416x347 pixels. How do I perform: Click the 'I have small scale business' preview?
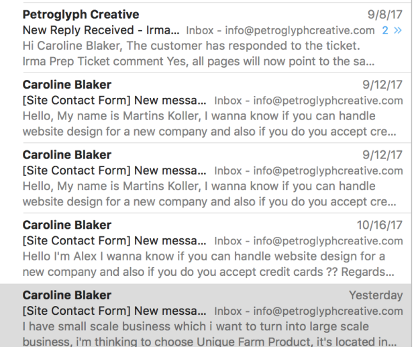209,334
